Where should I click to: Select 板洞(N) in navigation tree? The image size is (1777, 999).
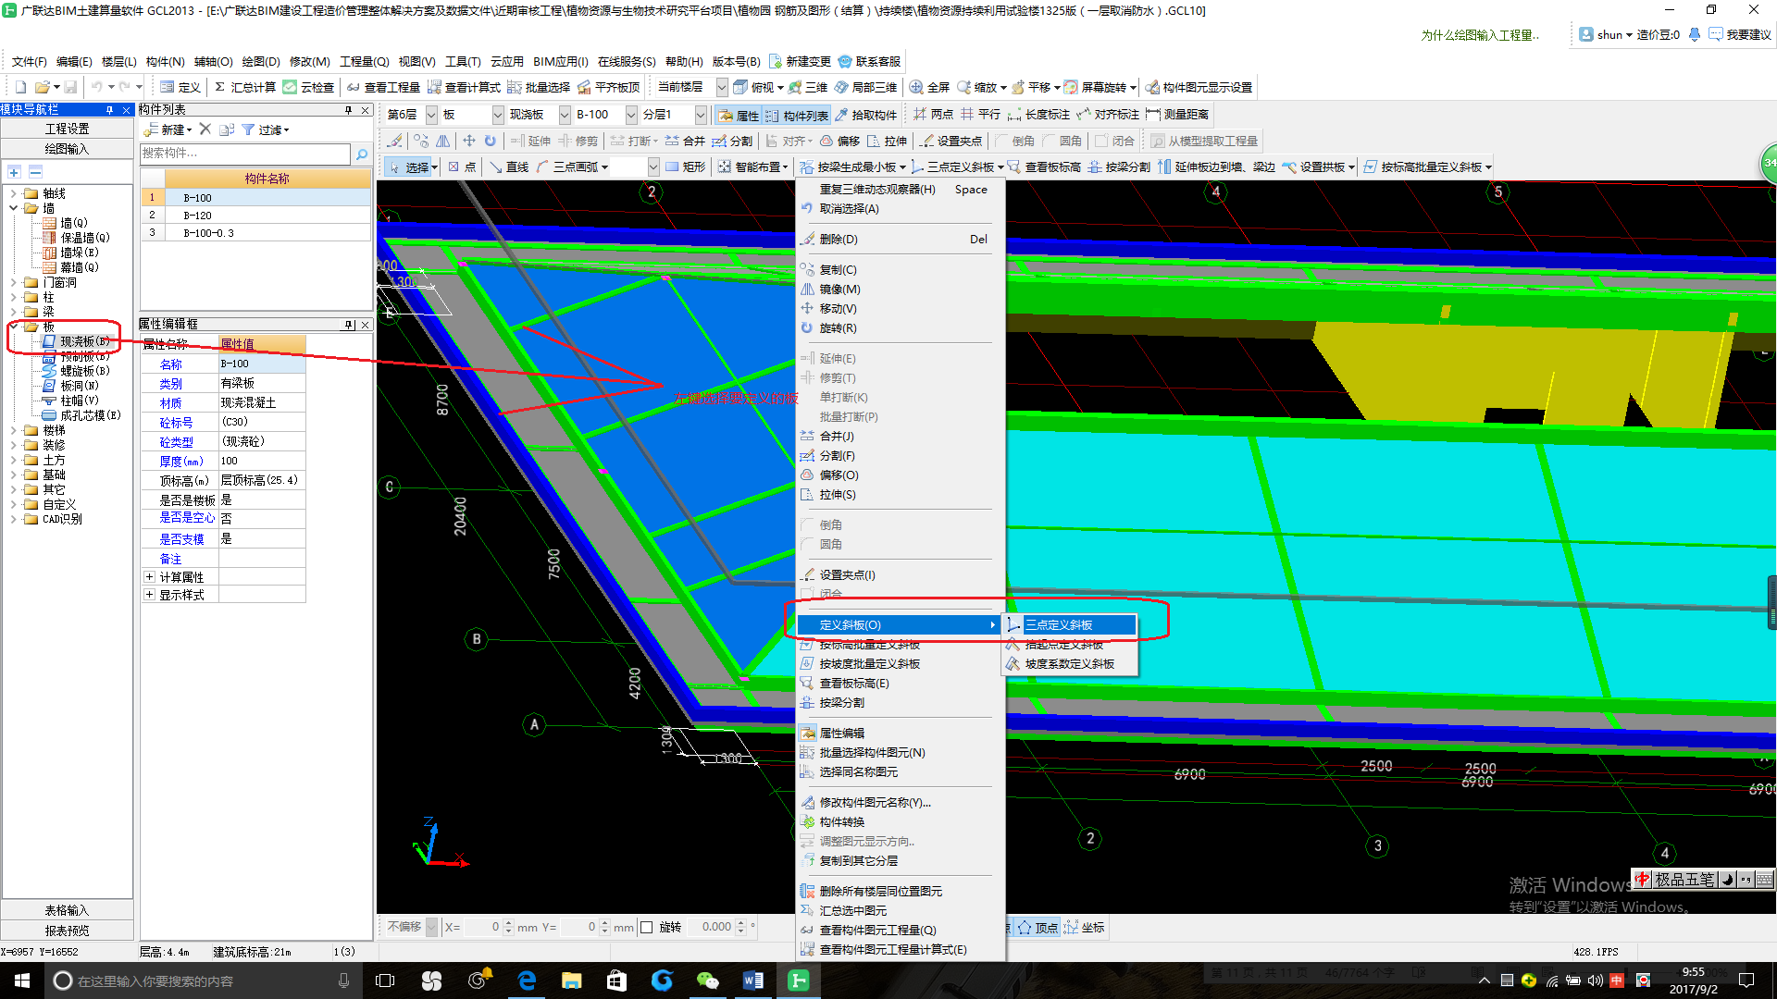click(70, 387)
